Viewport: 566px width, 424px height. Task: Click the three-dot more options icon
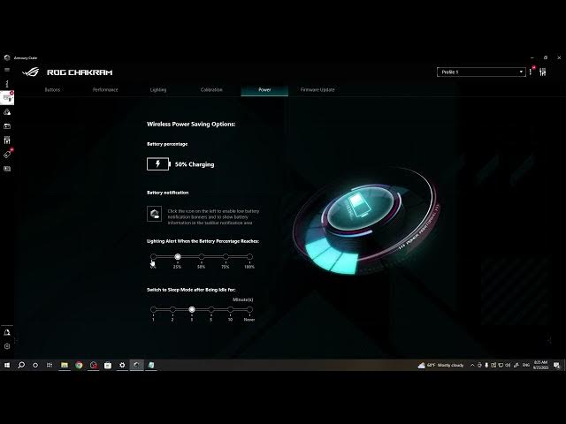[531, 72]
